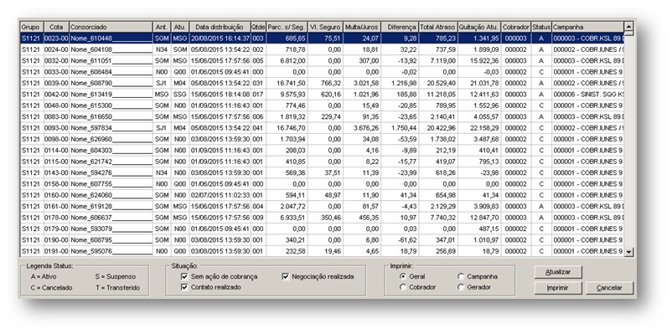Click total atraso value 7.740,32
The height and width of the screenshot is (334, 672).
click(438, 218)
